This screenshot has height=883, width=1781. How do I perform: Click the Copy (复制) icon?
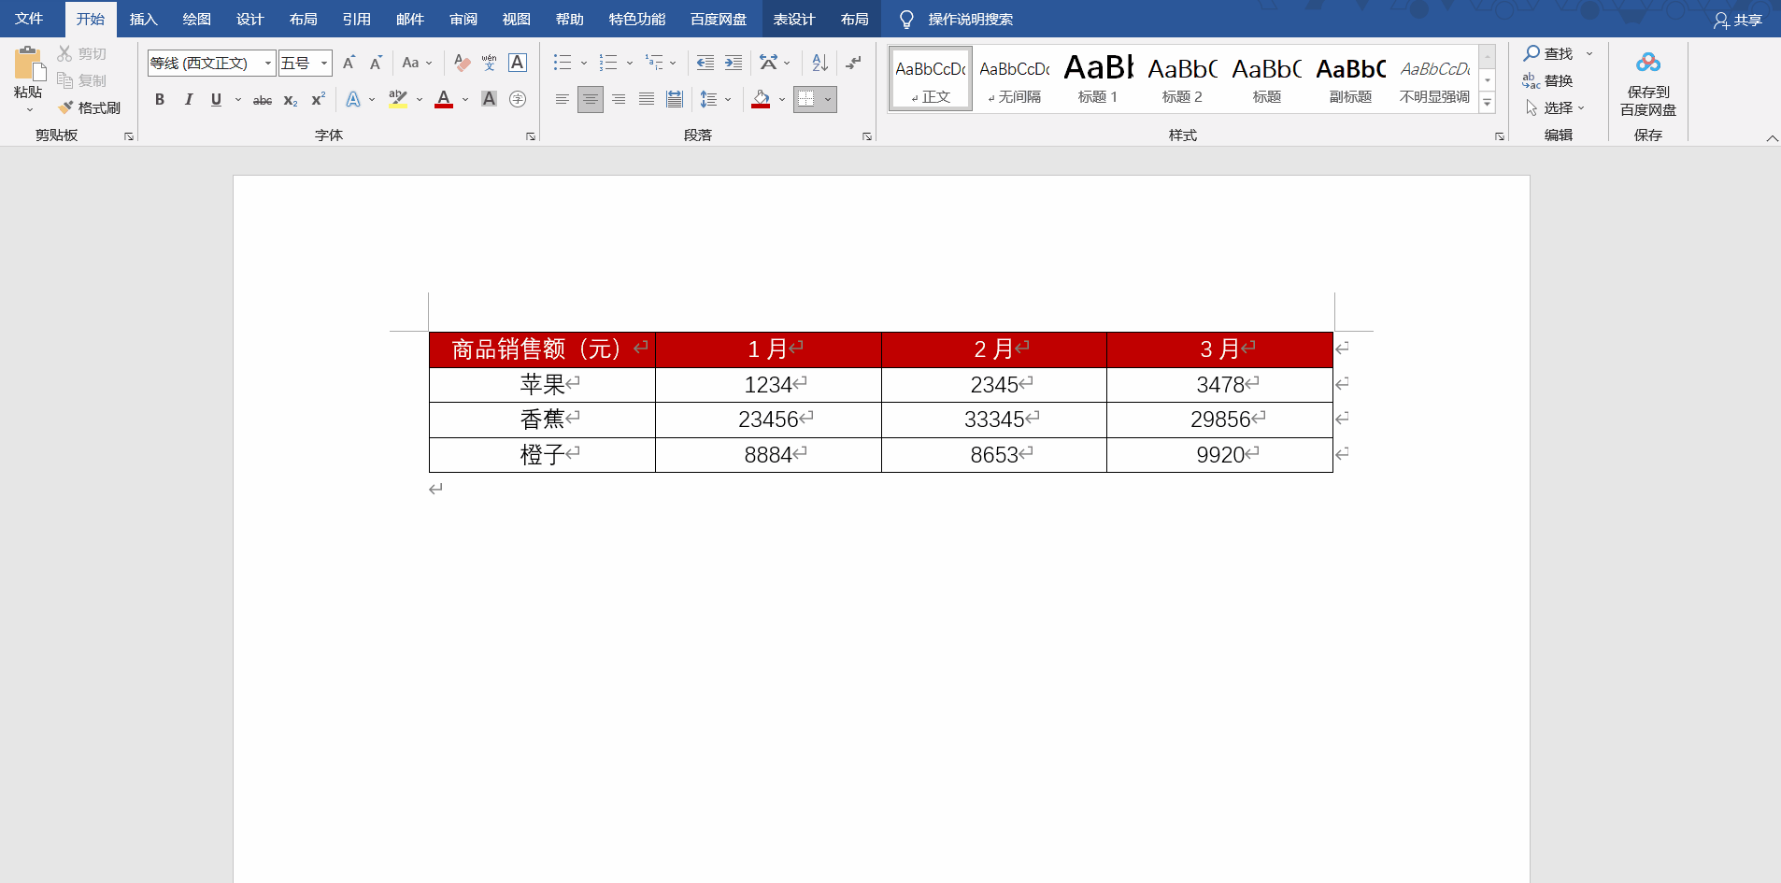pyautogui.click(x=64, y=80)
